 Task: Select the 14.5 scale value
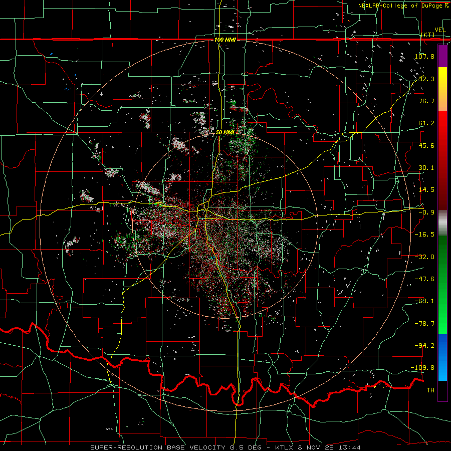(x=426, y=190)
